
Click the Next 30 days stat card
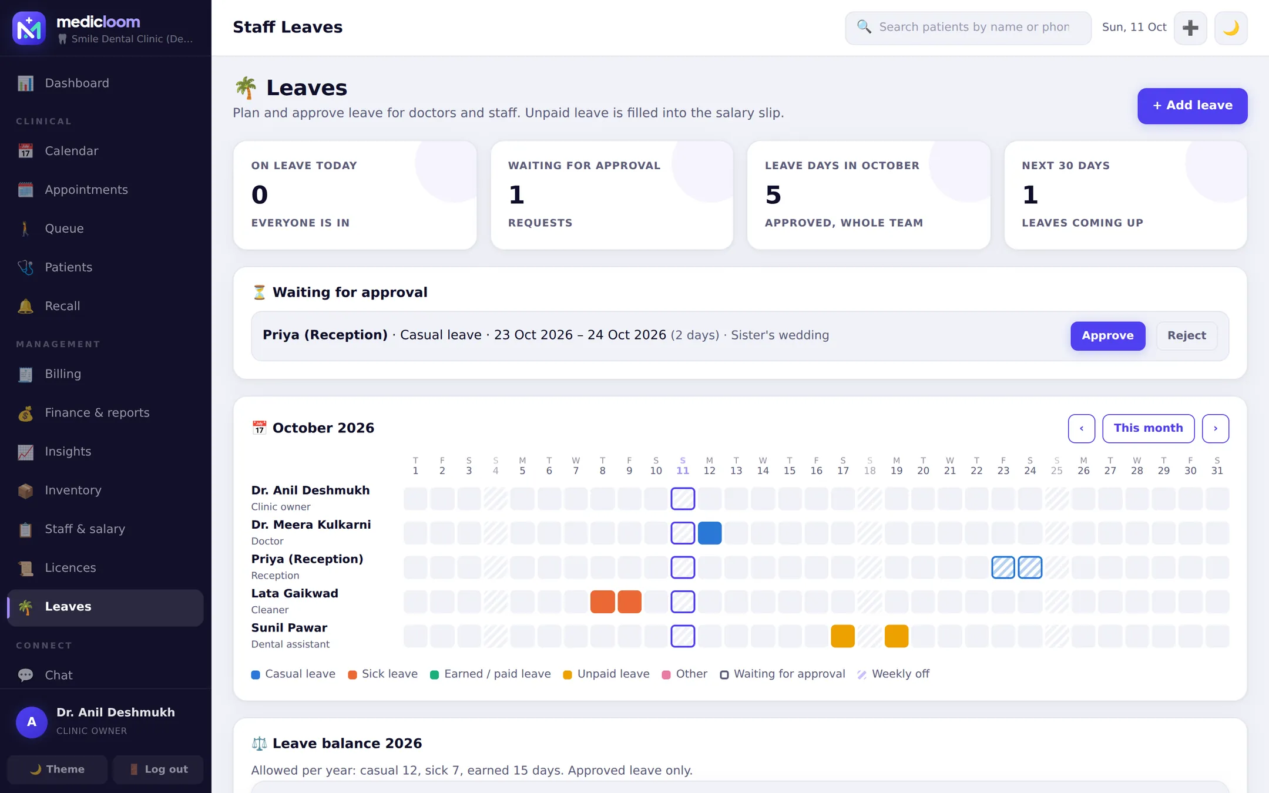pyautogui.click(x=1125, y=195)
